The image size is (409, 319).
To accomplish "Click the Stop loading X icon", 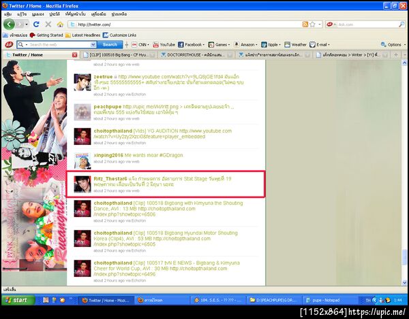I will [48, 24].
